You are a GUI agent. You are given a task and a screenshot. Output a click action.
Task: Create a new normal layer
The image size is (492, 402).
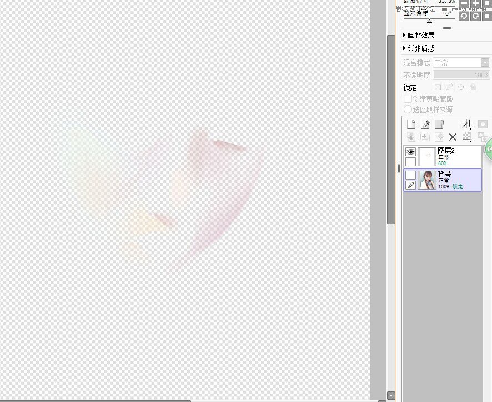click(411, 125)
